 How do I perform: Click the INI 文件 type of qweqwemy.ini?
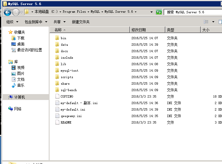click(x=174, y=116)
